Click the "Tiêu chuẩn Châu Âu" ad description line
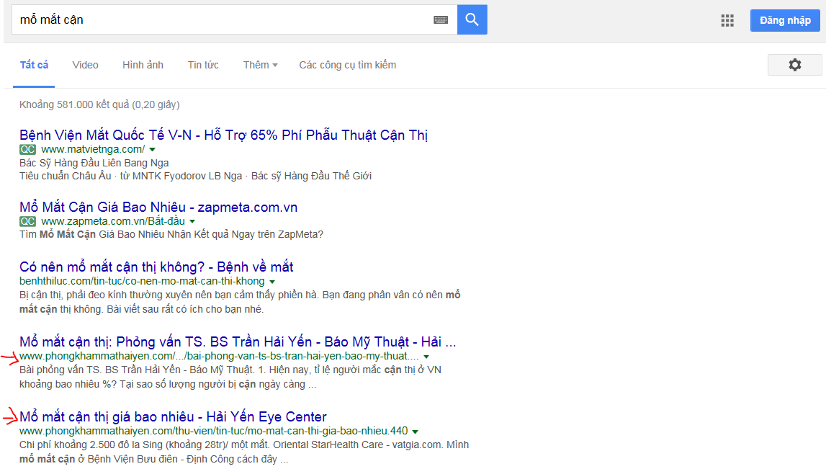Screen dimensions: 826x469 (195, 176)
